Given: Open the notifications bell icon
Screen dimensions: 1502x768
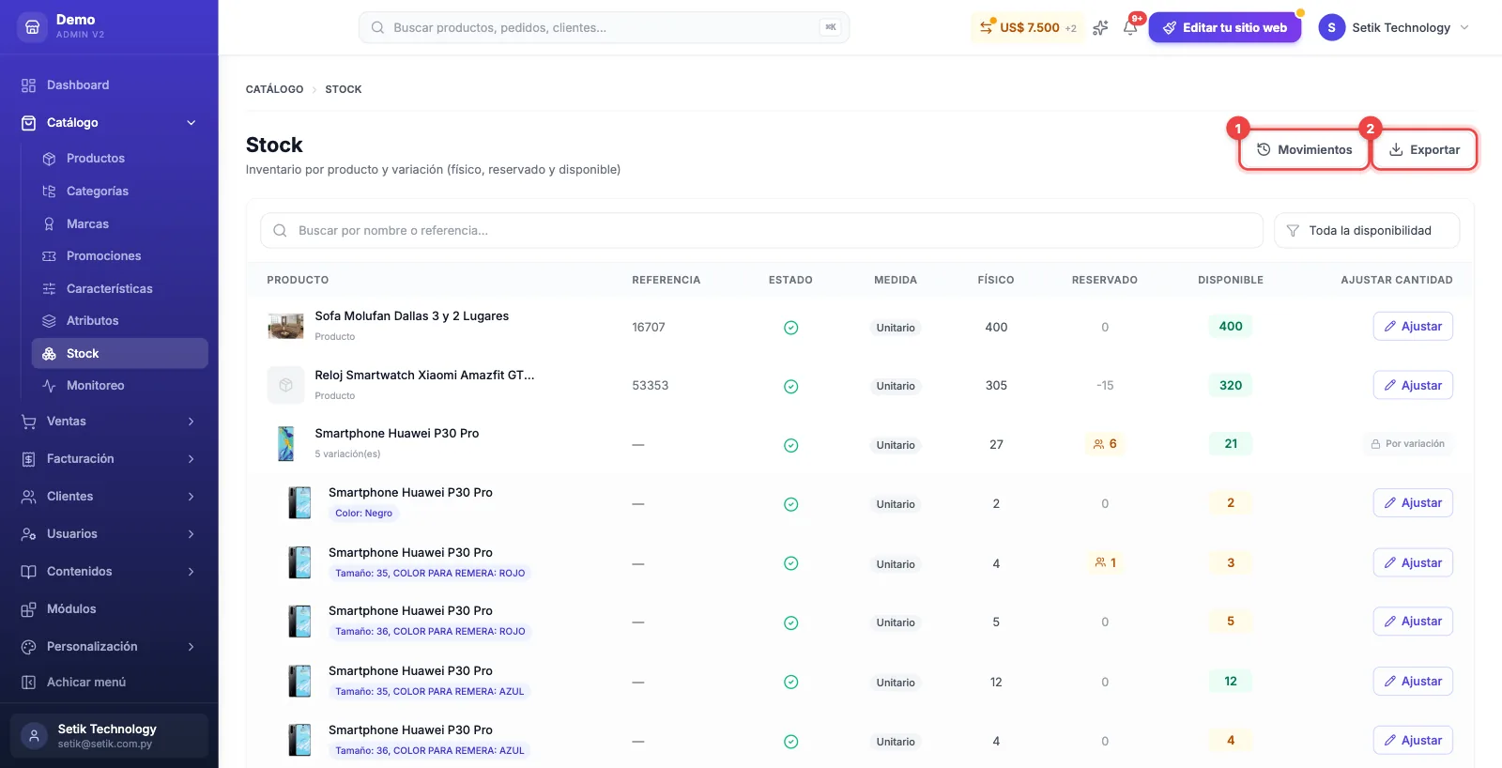Looking at the screenshot, I should (x=1130, y=27).
